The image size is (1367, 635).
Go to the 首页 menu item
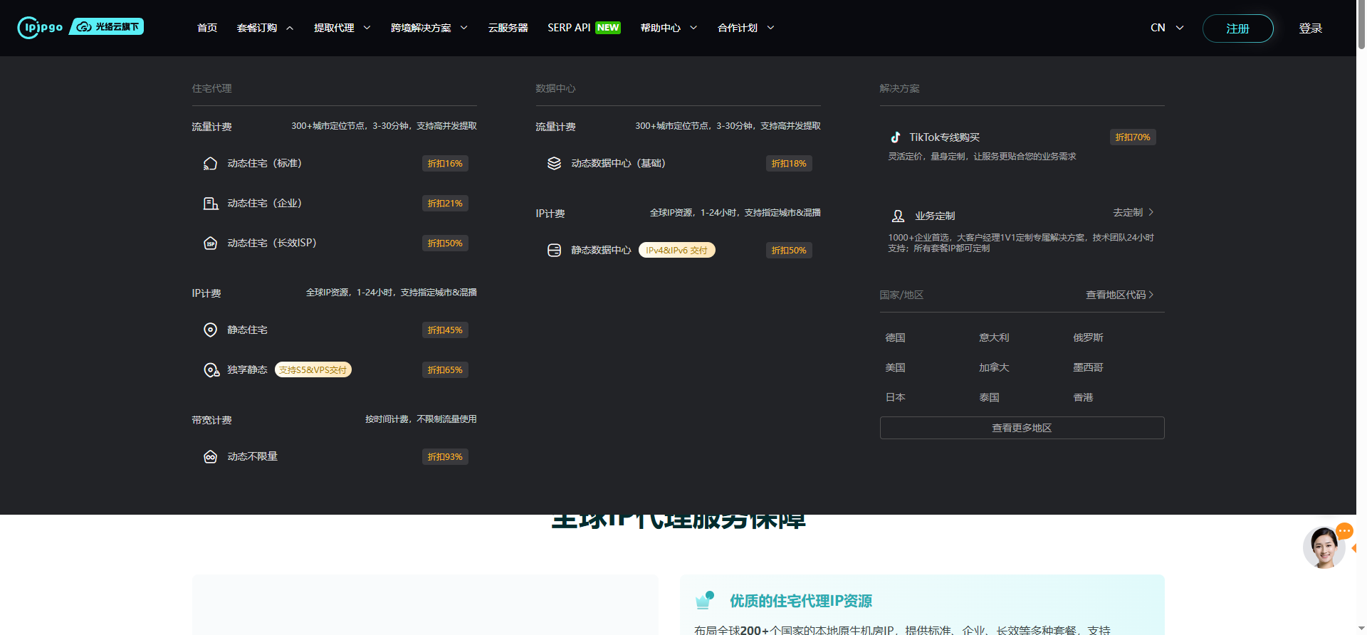pyautogui.click(x=207, y=28)
